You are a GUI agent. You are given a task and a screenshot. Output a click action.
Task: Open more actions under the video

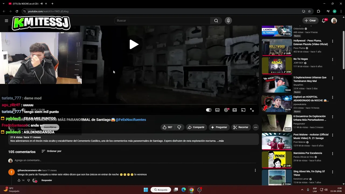[256, 127]
